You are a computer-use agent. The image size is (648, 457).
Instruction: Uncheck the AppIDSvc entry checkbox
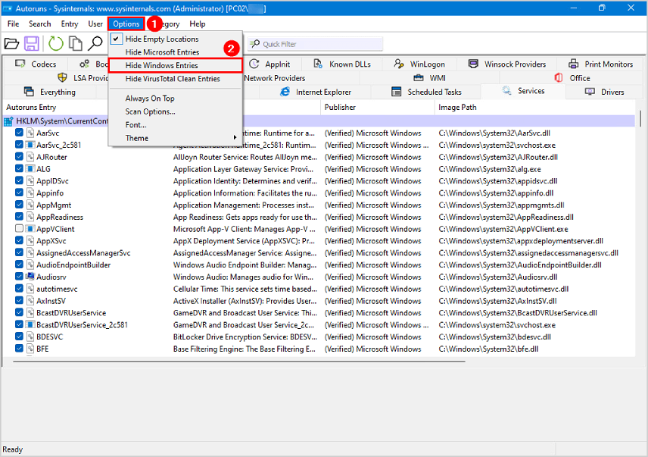coord(19,180)
